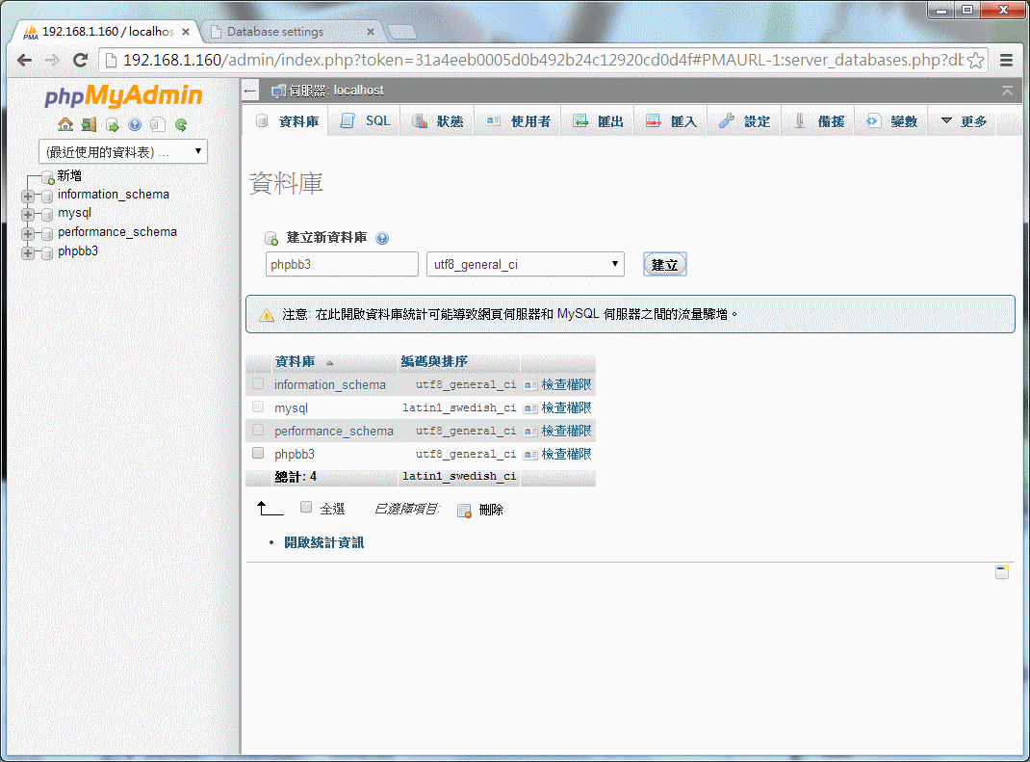Click the phpMyAdmin logo
This screenshot has height=762, width=1030.
(123, 96)
